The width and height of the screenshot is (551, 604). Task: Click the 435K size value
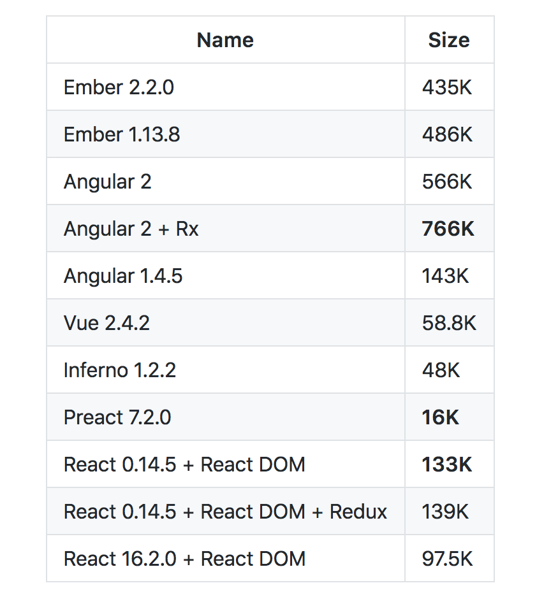pyautogui.click(x=447, y=87)
